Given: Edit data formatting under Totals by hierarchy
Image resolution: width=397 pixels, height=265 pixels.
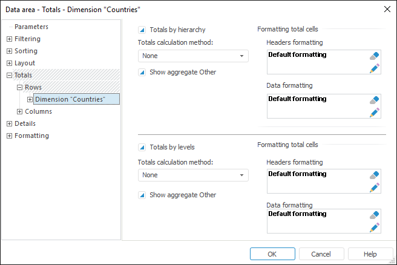Looking at the screenshot, I should (375, 112).
